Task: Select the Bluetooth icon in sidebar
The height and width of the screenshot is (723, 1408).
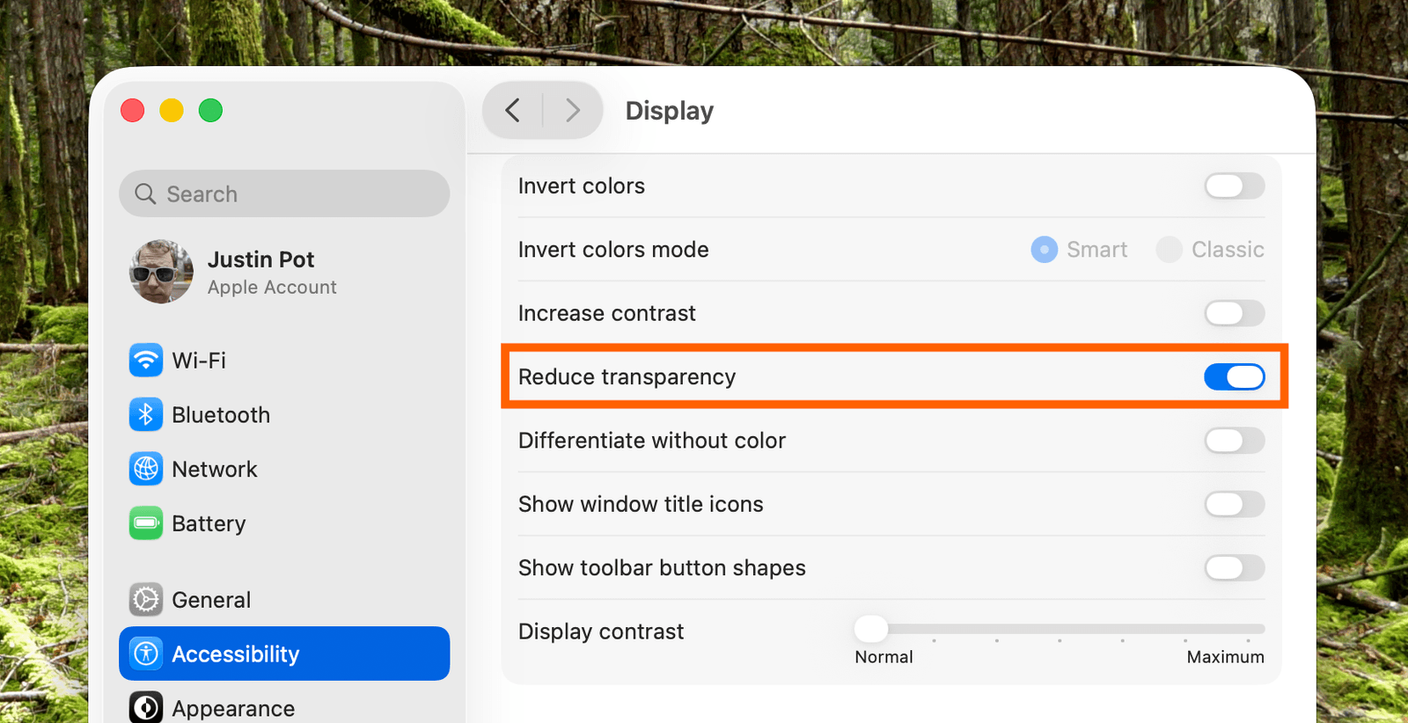Action: click(146, 415)
